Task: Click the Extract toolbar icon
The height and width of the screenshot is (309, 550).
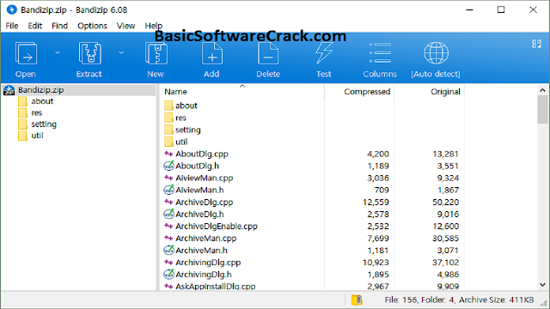Action: tap(89, 53)
